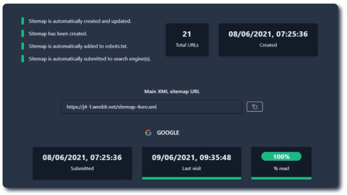Screen dimensions: 347x195
Task: Click the '% read' label
Action: click(281, 168)
